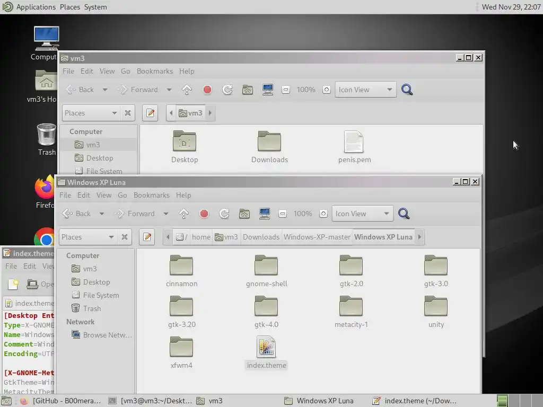Open View menu in Windows XP Luna window

(x=104, y=195)
